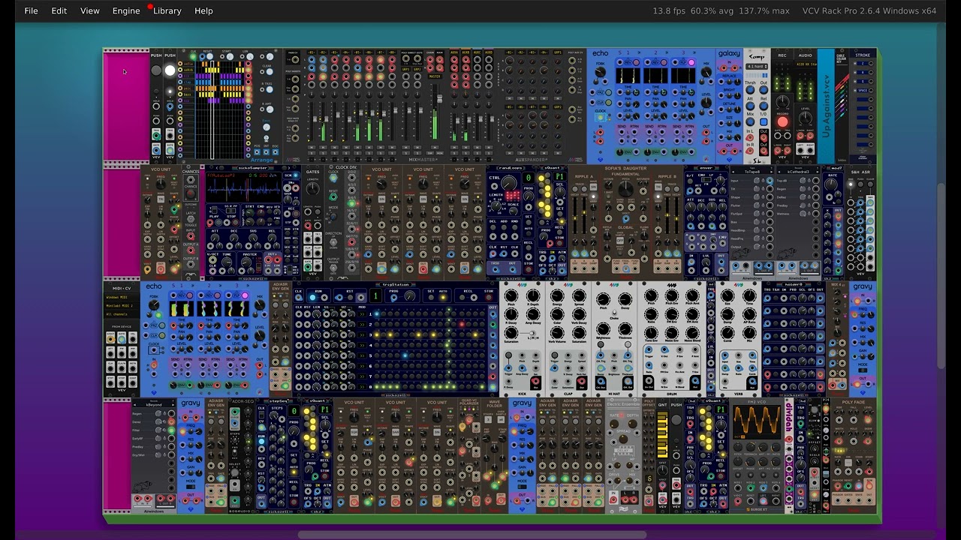Open MIDI-CV 'All channels' selector
The height and width of the screenshot is (540, 961).
click(x=122, y=313)
